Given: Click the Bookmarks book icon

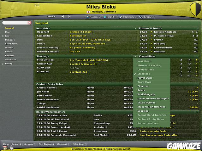Looking at the screenshot, I should point(120,17).
